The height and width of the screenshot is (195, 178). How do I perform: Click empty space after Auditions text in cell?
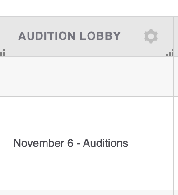(x=150, y=143)
